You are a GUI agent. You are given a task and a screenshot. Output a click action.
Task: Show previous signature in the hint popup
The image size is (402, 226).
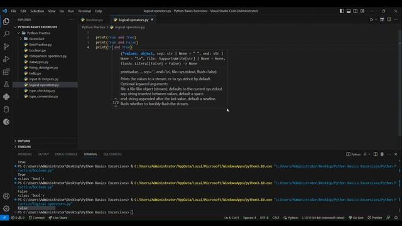[116, 99]
